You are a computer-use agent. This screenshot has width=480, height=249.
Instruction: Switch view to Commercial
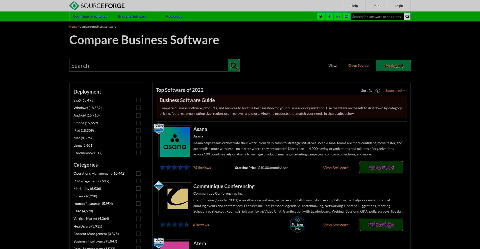click(393, 65)
